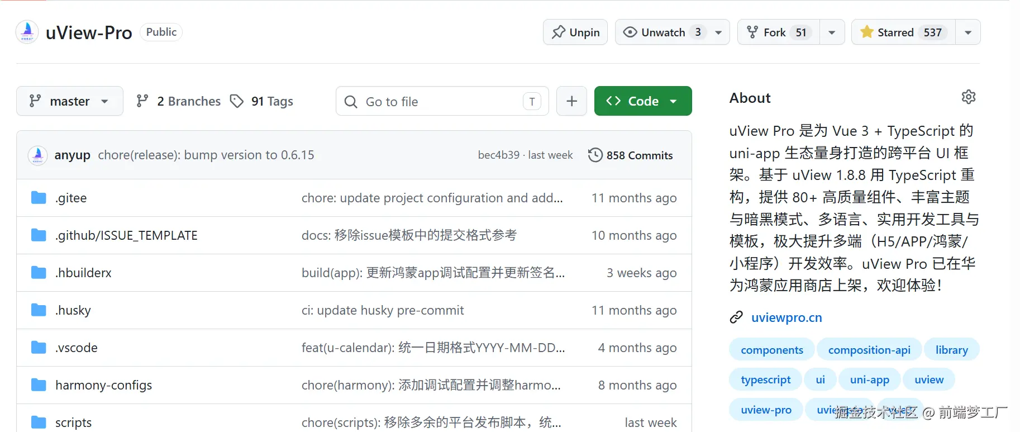This screenshot has width=1020, height=432.
Task: Click the search magnifier in Go to file
Action: click(x=351, y=102)
